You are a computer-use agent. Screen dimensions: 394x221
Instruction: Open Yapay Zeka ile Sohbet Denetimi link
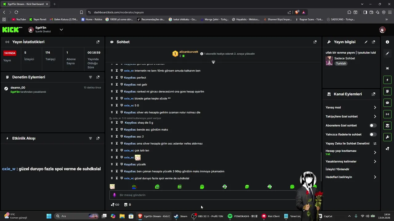click(x=351, y=143)
